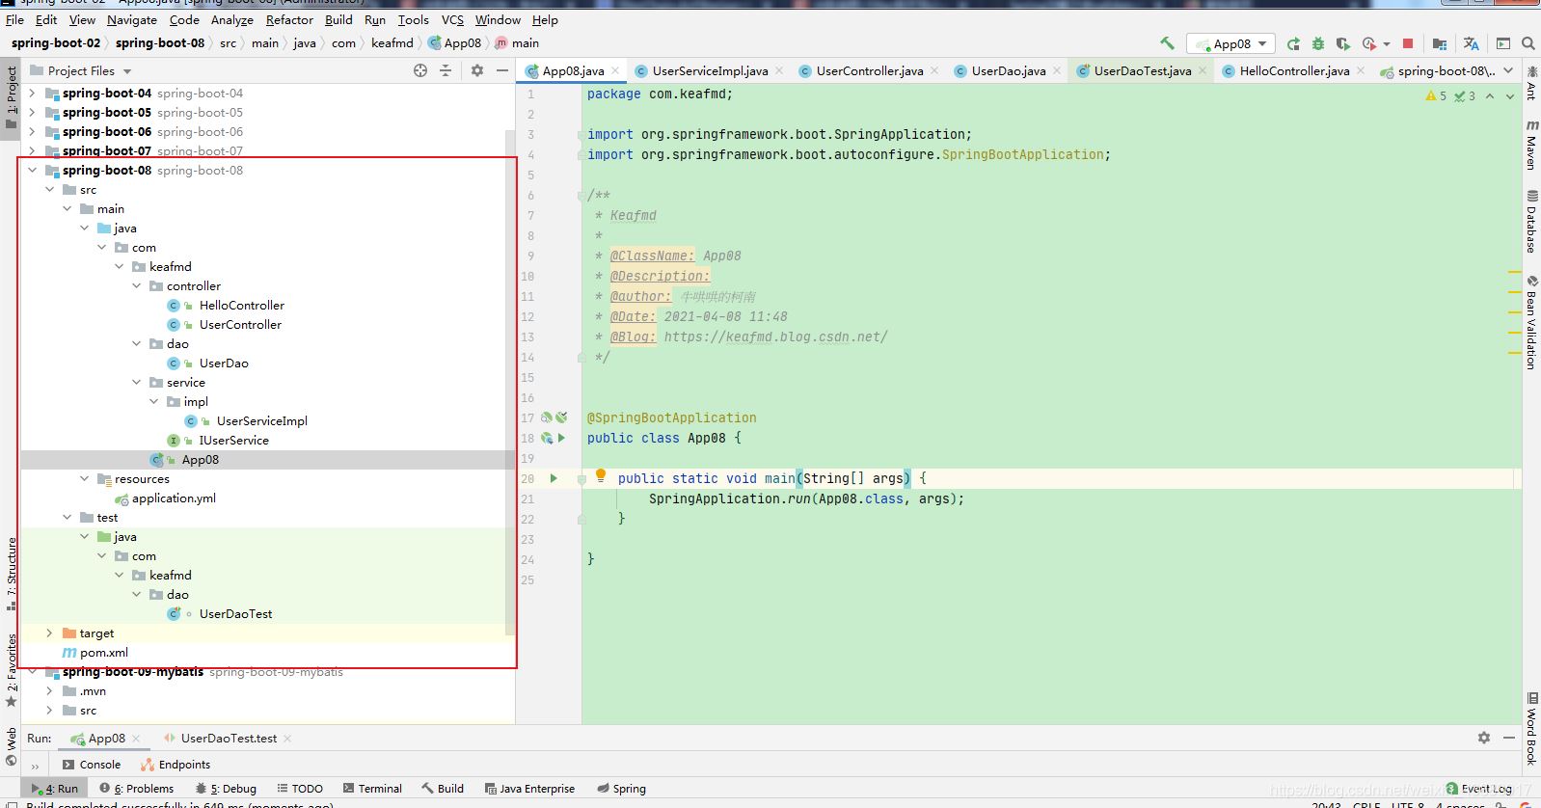Select pom.xml in the project tree
1541x808 pixels.
click(x=103, y=653)
